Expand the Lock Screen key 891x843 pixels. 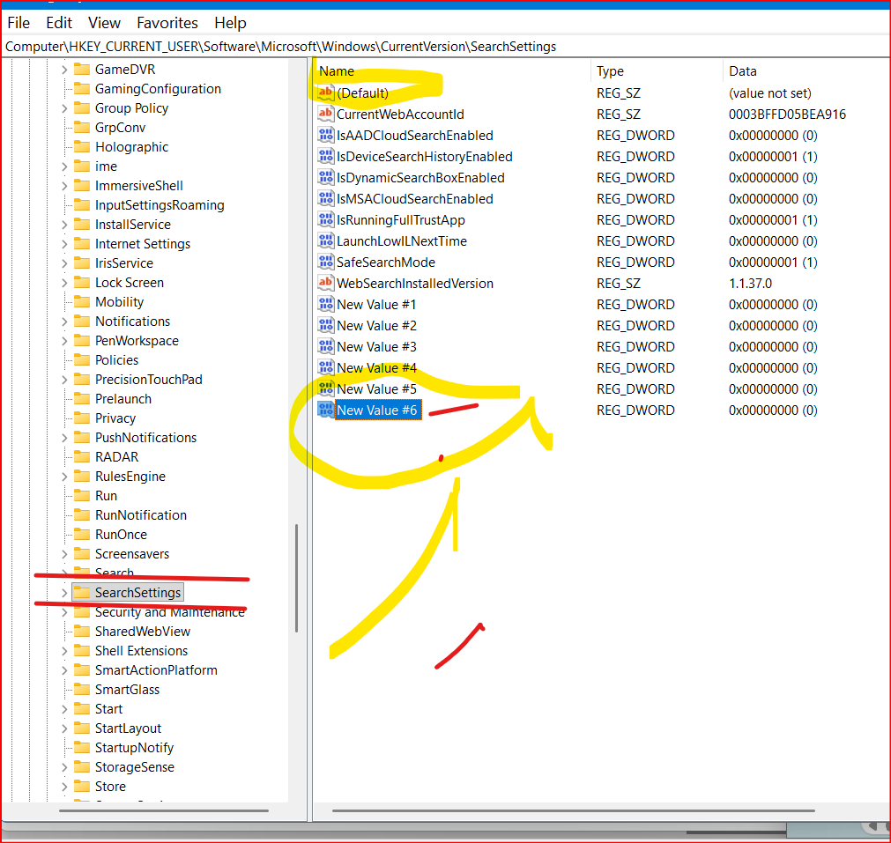pos(64,283)
